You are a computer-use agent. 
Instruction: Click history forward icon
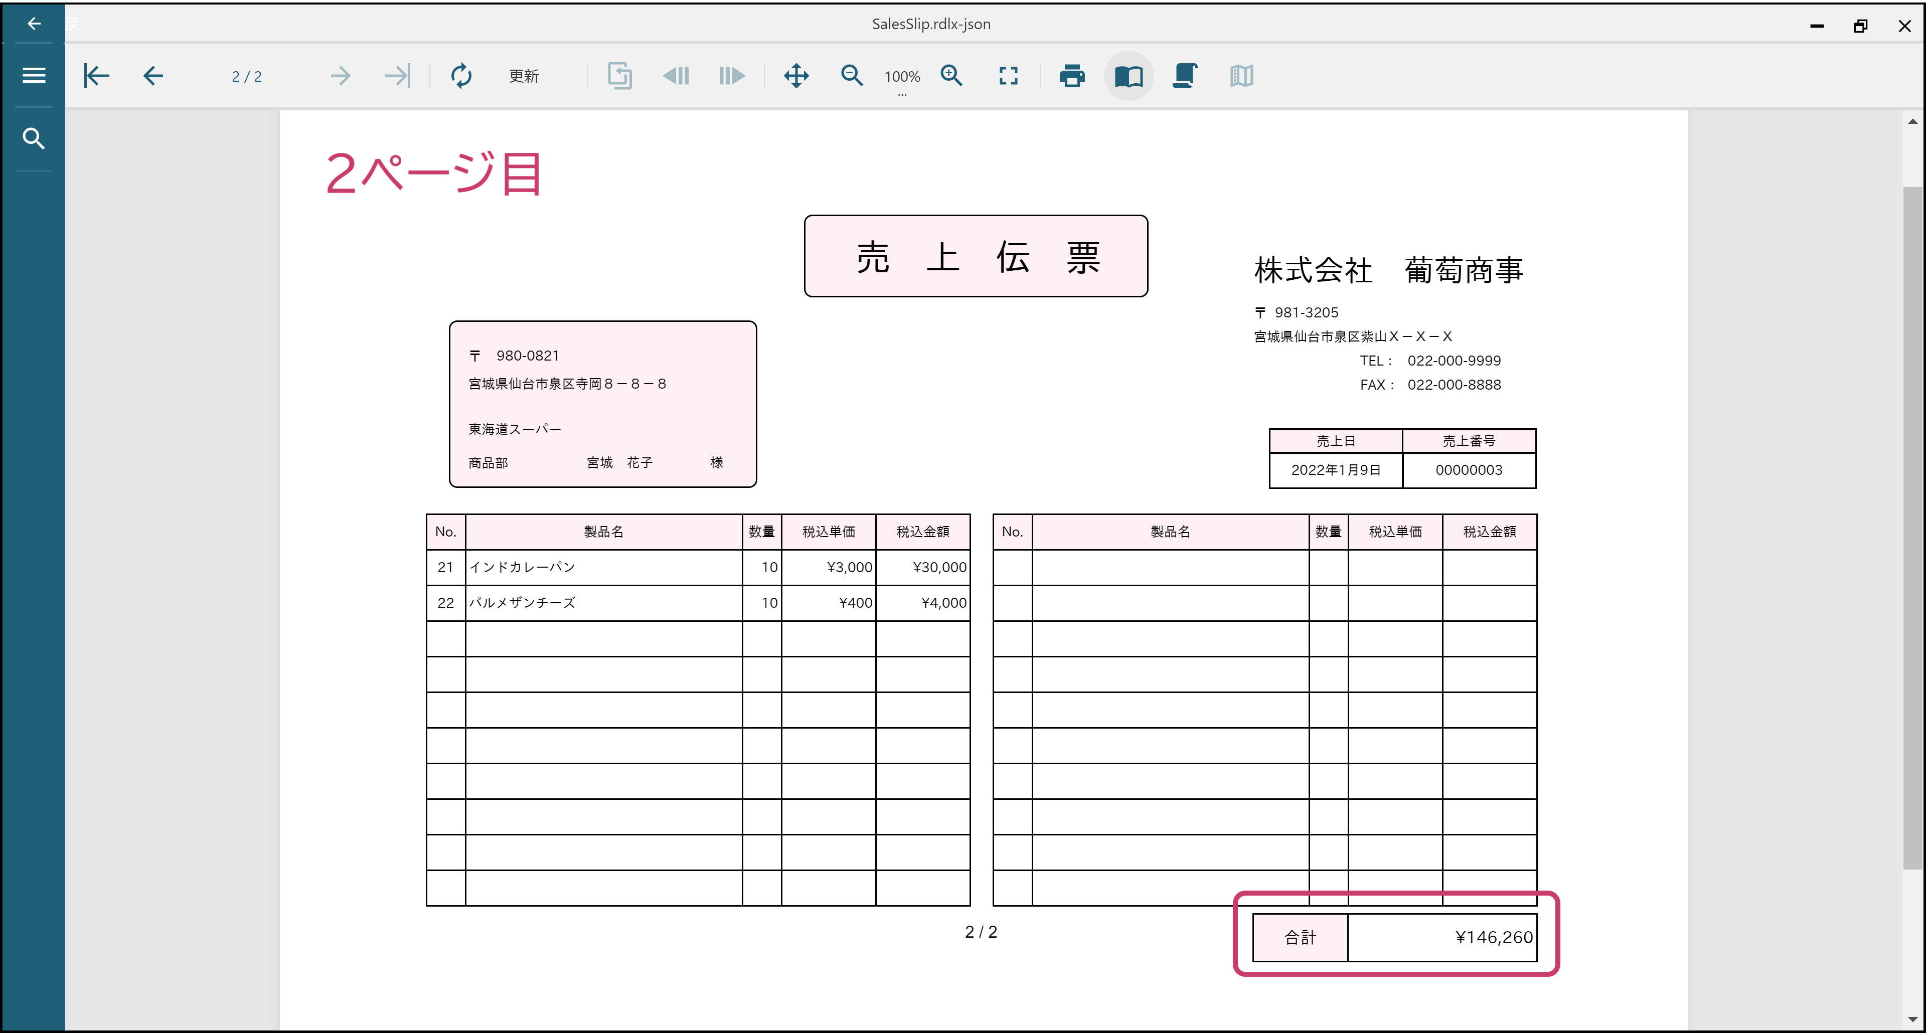tap(732, 76)
